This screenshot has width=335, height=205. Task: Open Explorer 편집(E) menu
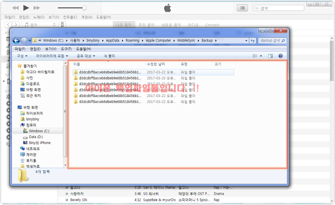35,49
